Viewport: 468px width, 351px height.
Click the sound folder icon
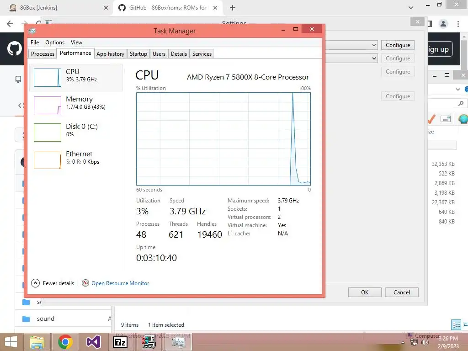(x=26, y=319)
